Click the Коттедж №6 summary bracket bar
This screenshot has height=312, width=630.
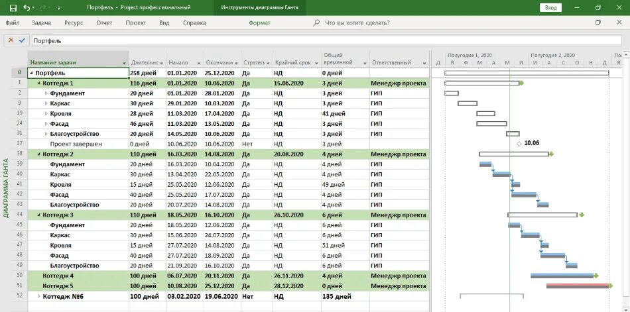(x=491, y=296)
